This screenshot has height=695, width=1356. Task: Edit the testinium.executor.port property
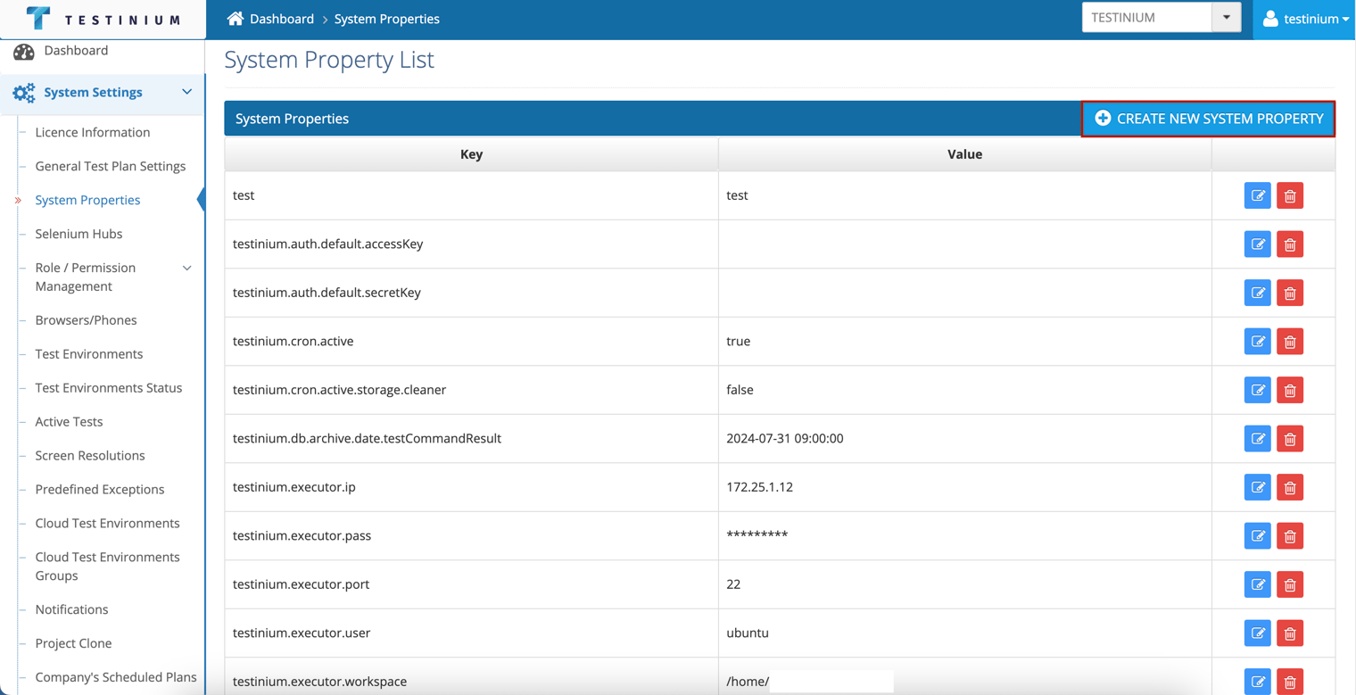click(x=1258, y=584)
